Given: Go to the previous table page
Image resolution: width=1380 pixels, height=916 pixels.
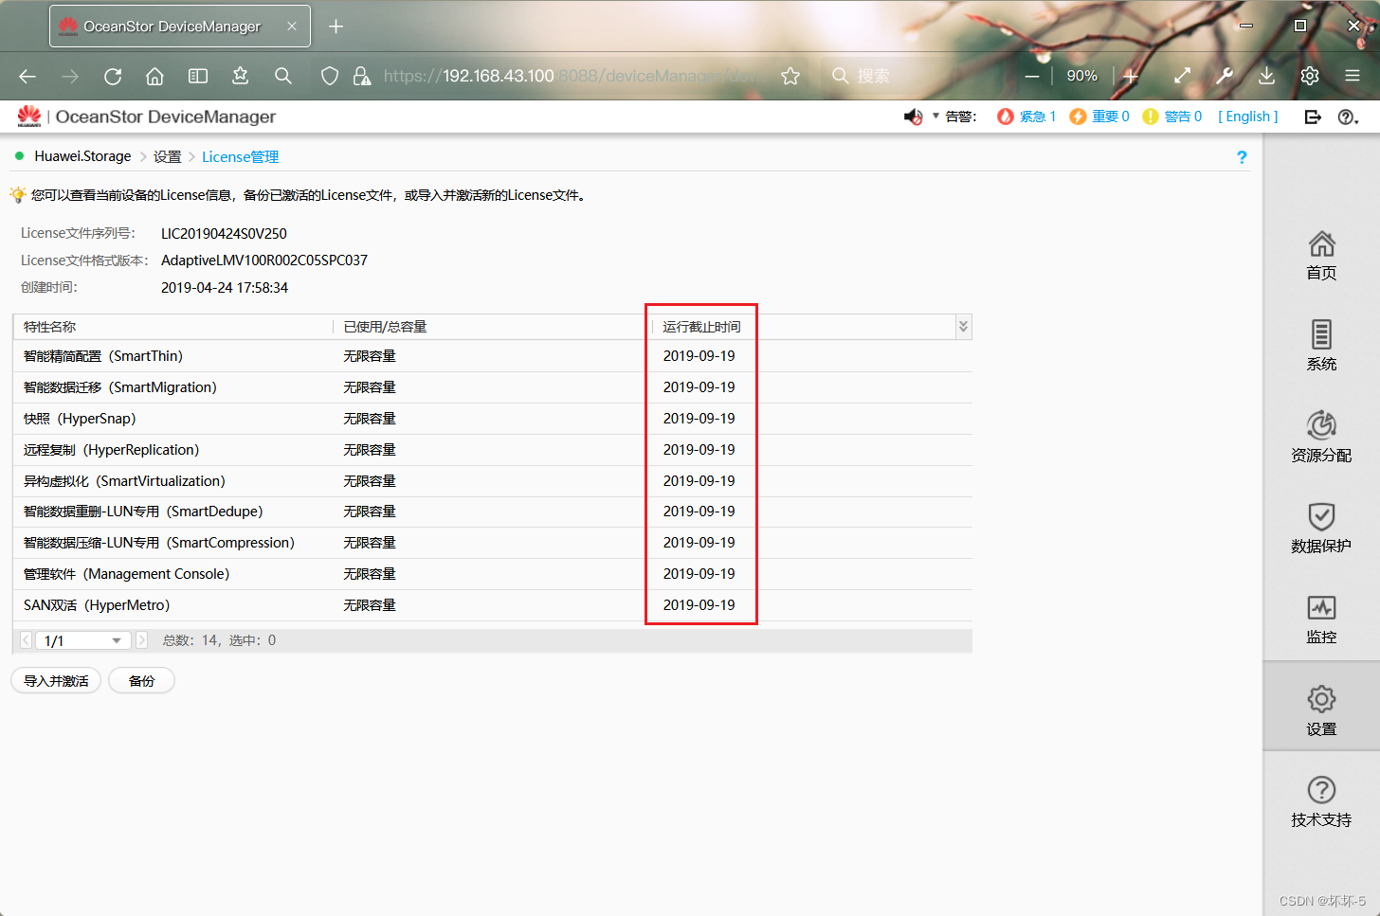Looking at the screenshot, I should click(x=26, y=640).
